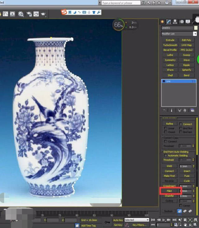Open the Create panel tab icon
This screenshot has width=199, height=228.
[162, 21]
